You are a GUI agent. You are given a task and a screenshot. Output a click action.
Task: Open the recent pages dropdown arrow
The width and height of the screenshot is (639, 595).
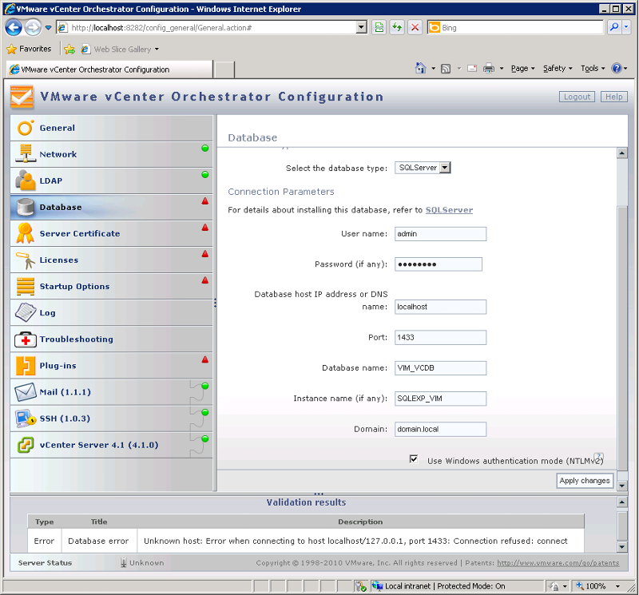[48, 28]
